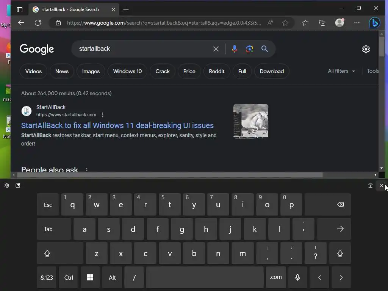Viewport: 388px width, 291px height.
Task: Open Google quick settings gear
Action: 366,49
